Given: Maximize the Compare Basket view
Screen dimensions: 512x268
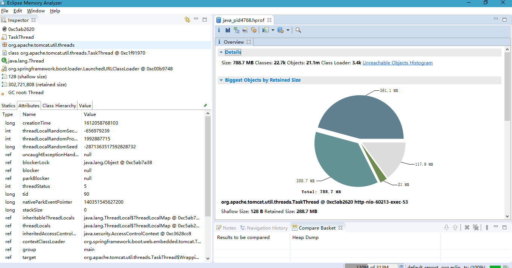Looking at the screenshot, I should pos(504,227).
